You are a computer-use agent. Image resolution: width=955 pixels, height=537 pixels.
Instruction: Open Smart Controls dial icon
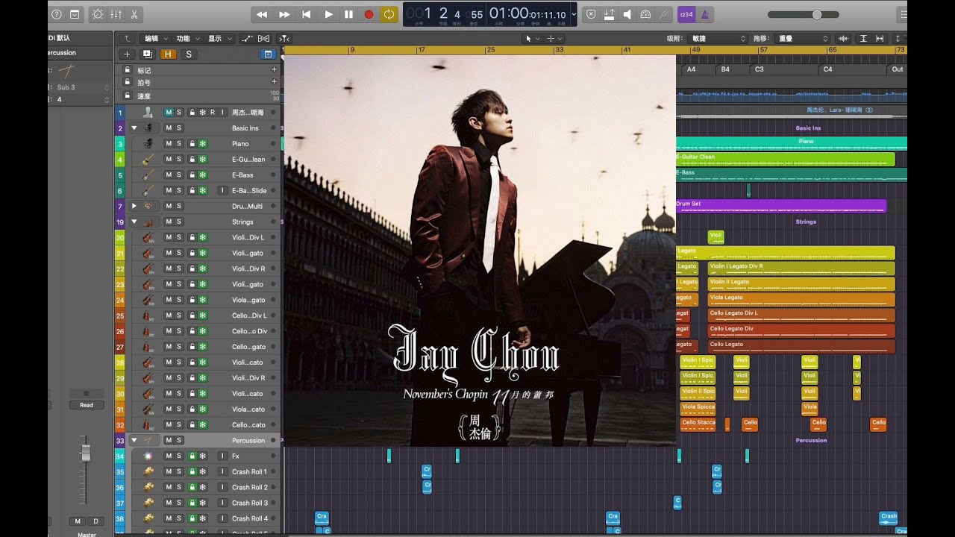coord(98,14)
